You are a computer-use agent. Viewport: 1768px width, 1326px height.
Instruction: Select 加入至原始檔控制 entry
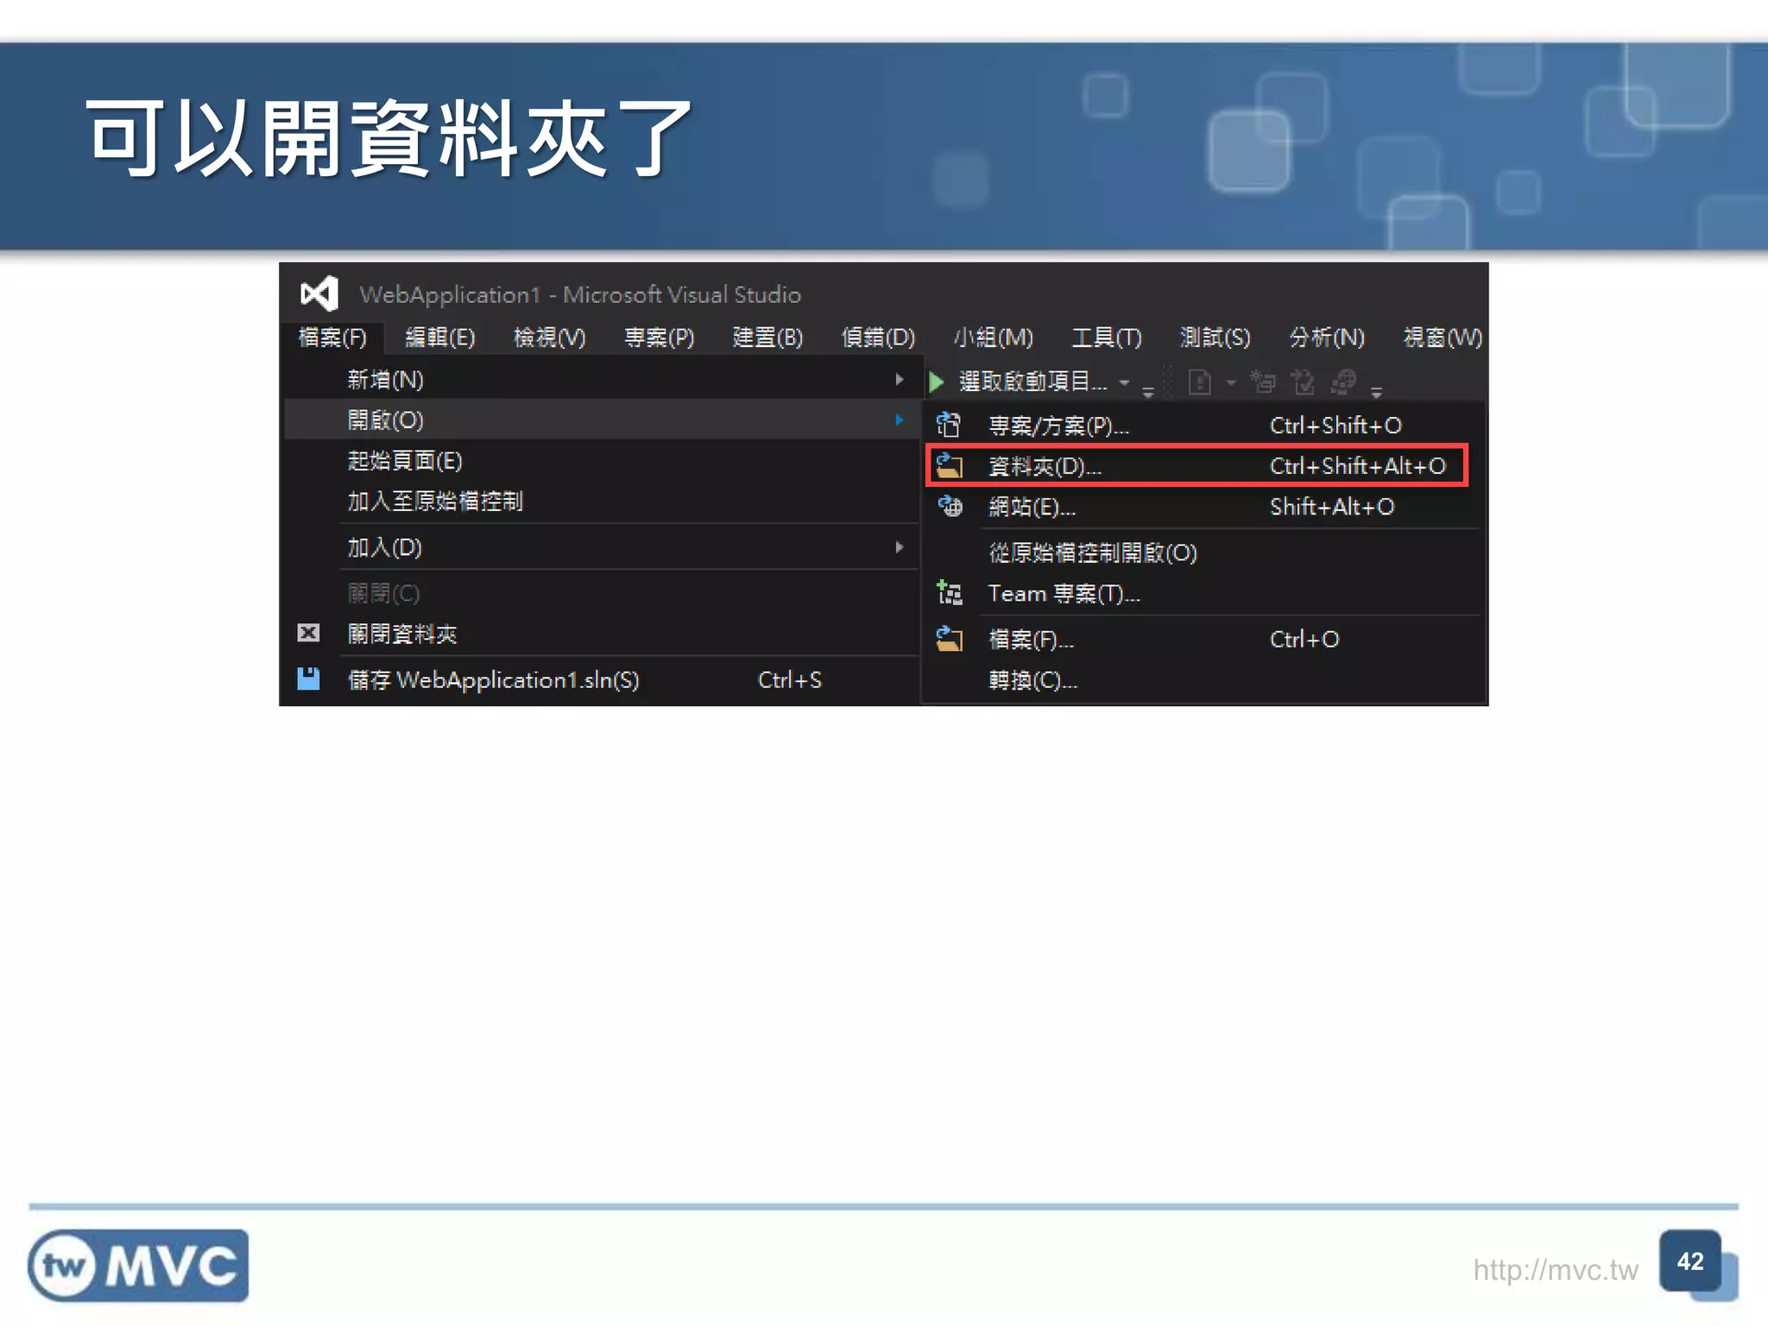tap(601, 501)
